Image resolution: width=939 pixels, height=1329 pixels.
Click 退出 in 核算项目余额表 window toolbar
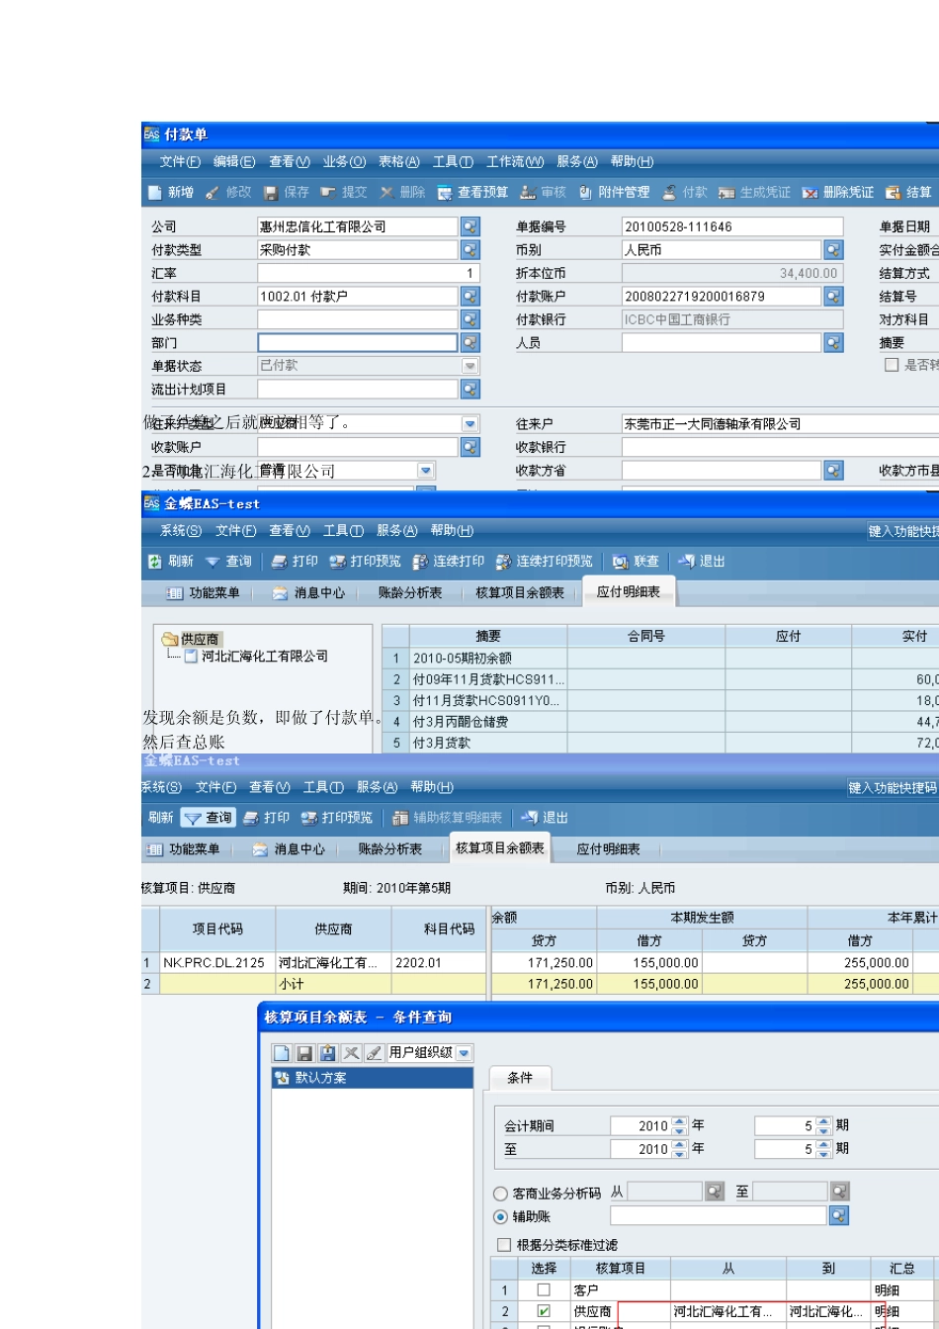pos(545,818)
